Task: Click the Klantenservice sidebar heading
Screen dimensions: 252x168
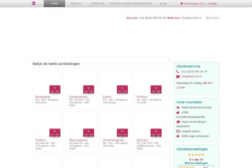Action: click(x=188, y=66)
